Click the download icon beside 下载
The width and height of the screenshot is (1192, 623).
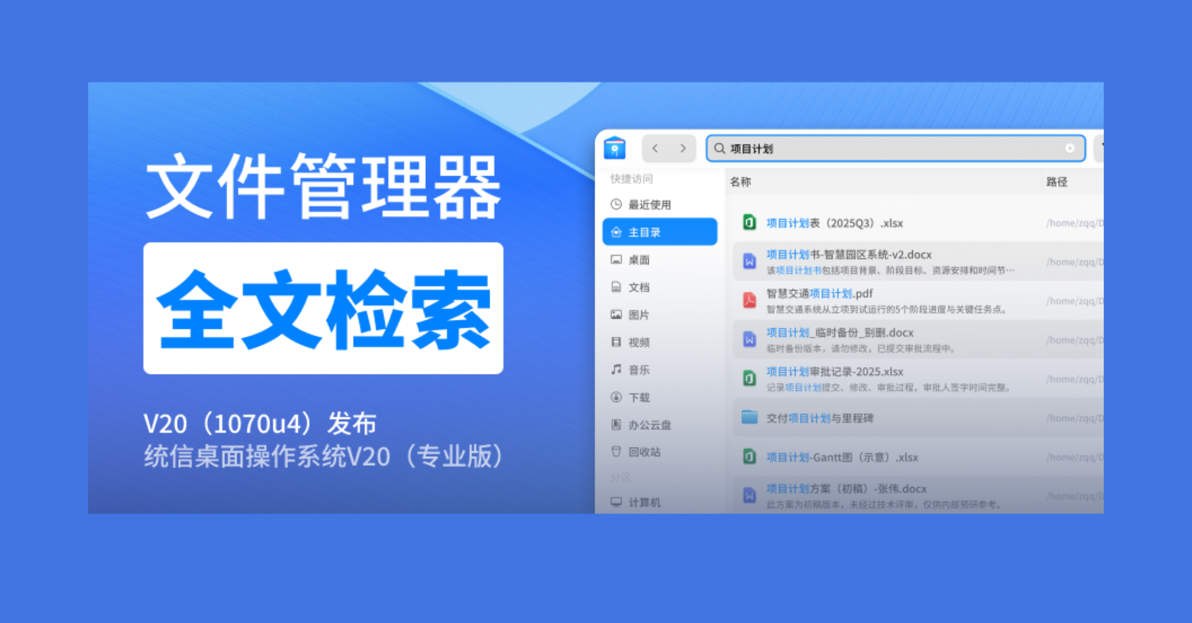point(616,397)
